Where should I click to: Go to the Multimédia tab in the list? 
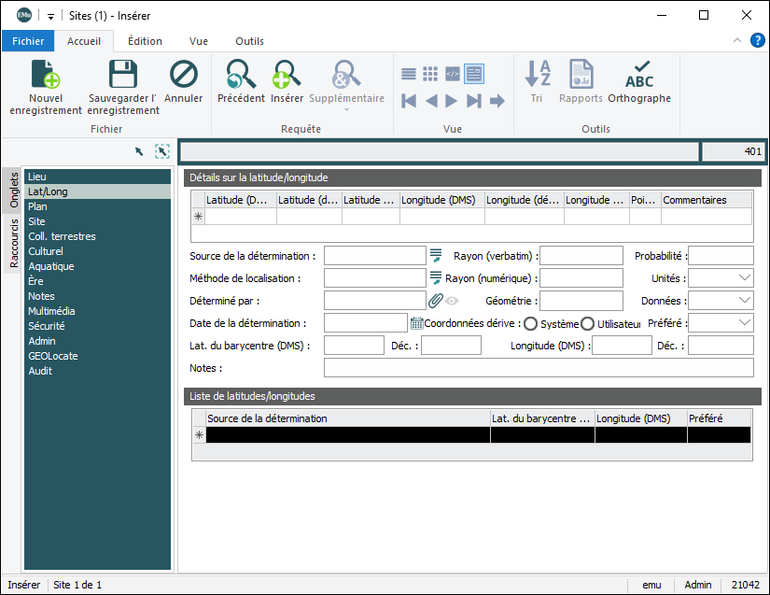coord(51,311)
